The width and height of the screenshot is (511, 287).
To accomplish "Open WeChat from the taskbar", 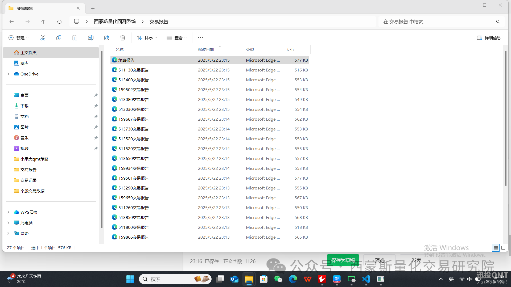I will (278, 279).
